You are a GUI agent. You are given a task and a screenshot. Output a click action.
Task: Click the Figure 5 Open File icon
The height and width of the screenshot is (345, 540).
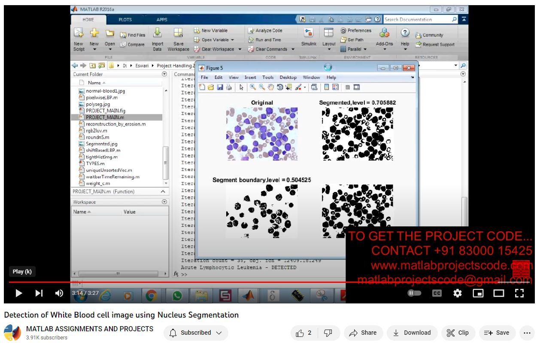pos(211,87)
